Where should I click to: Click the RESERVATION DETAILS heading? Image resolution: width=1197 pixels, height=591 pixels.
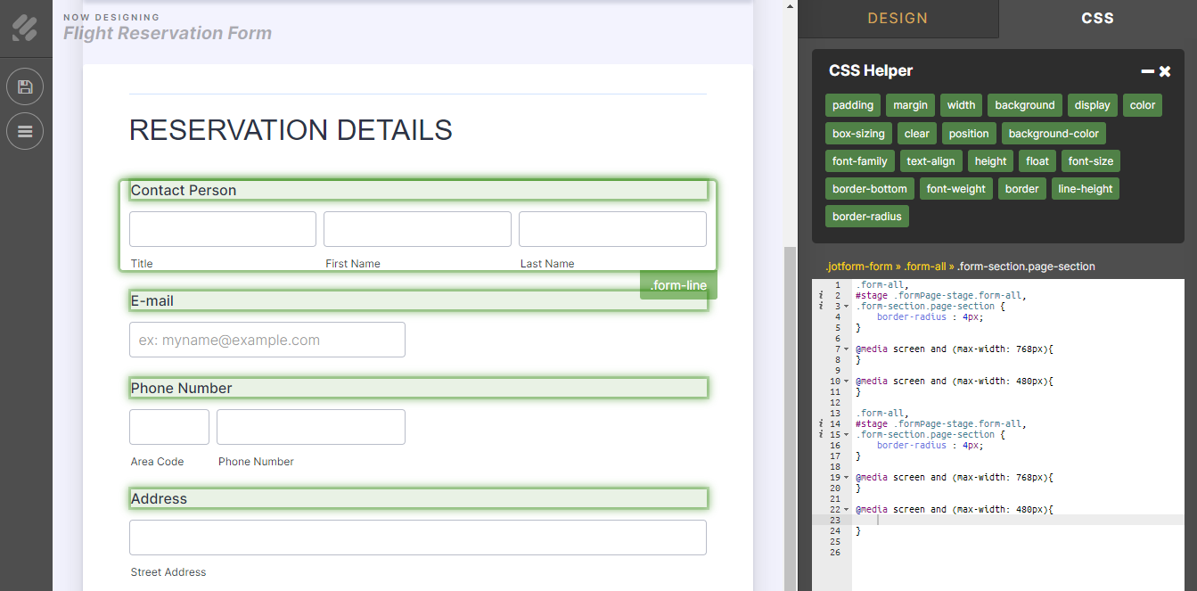tap(291, 130)
